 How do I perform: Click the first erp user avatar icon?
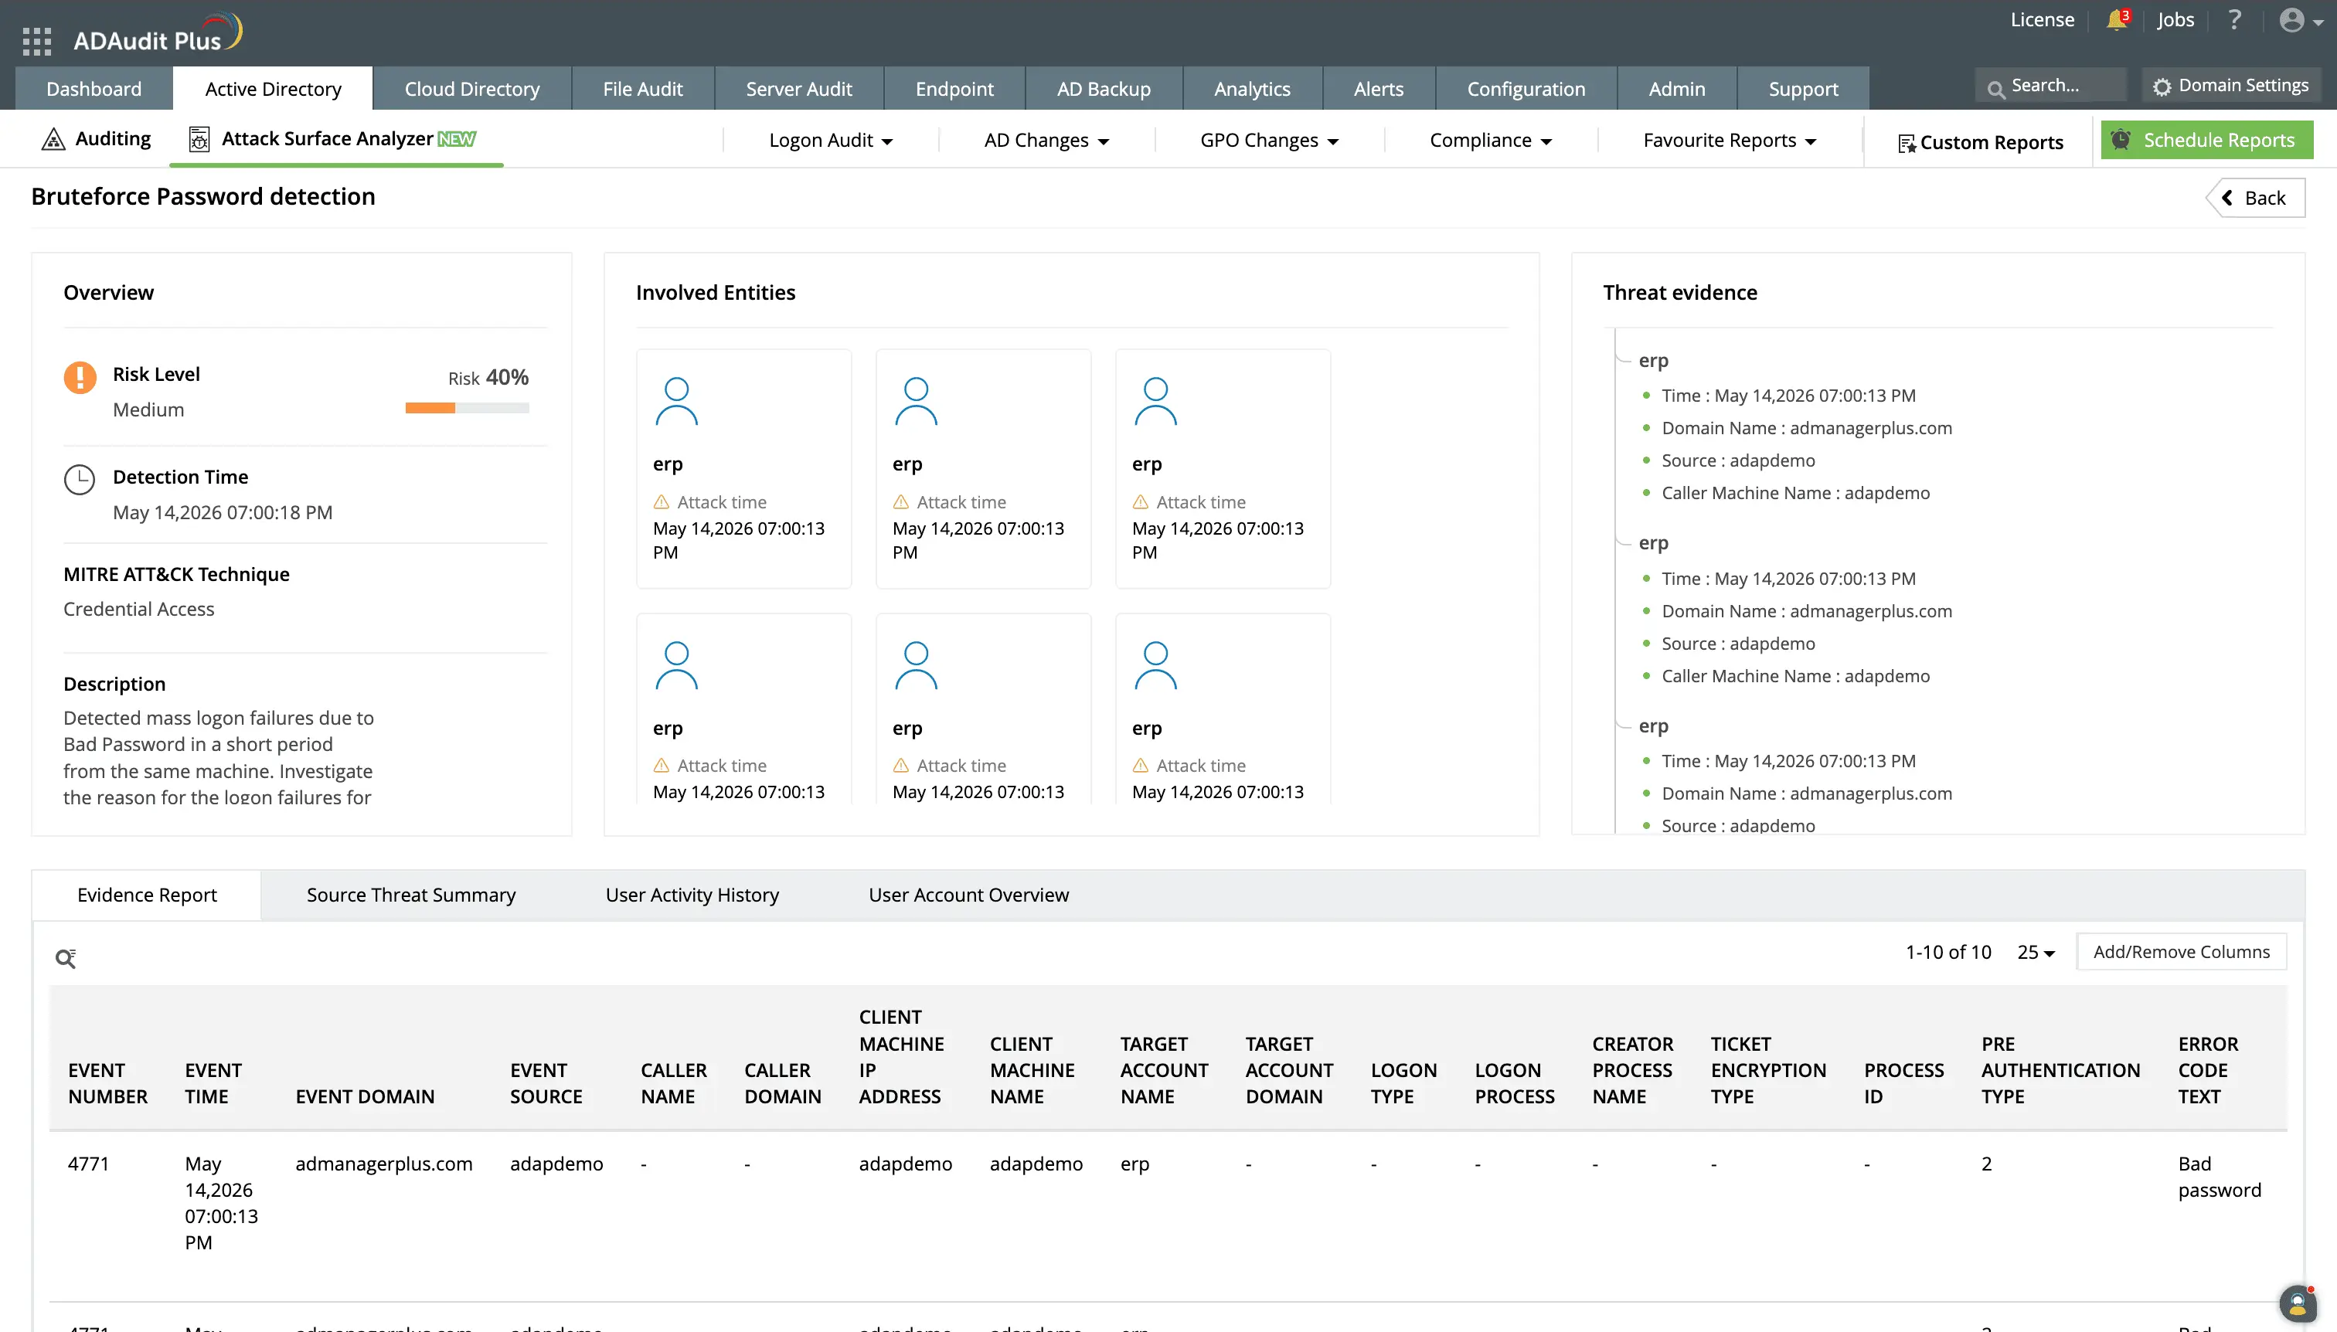pyautogui.click(x=676, y=401)
